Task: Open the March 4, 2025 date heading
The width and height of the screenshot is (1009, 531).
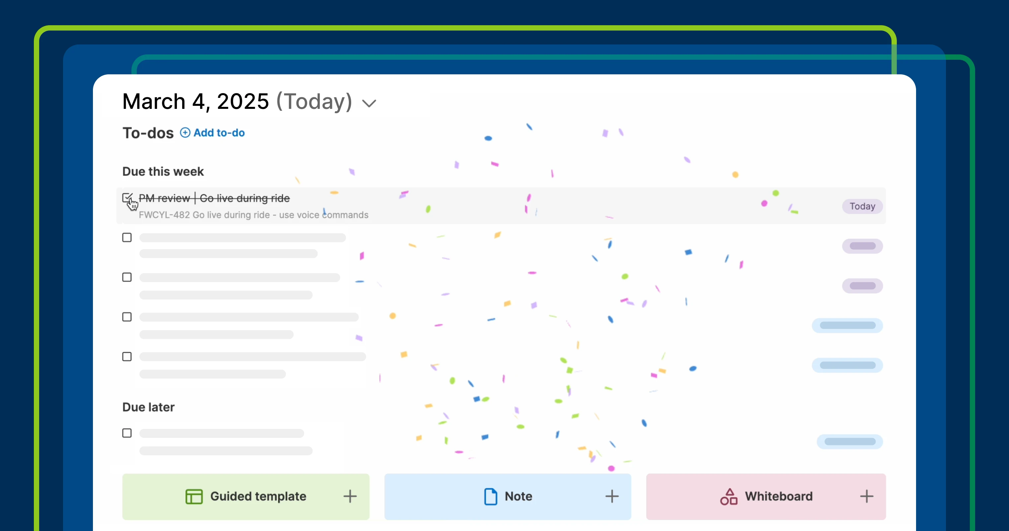Action: point(195,102)
